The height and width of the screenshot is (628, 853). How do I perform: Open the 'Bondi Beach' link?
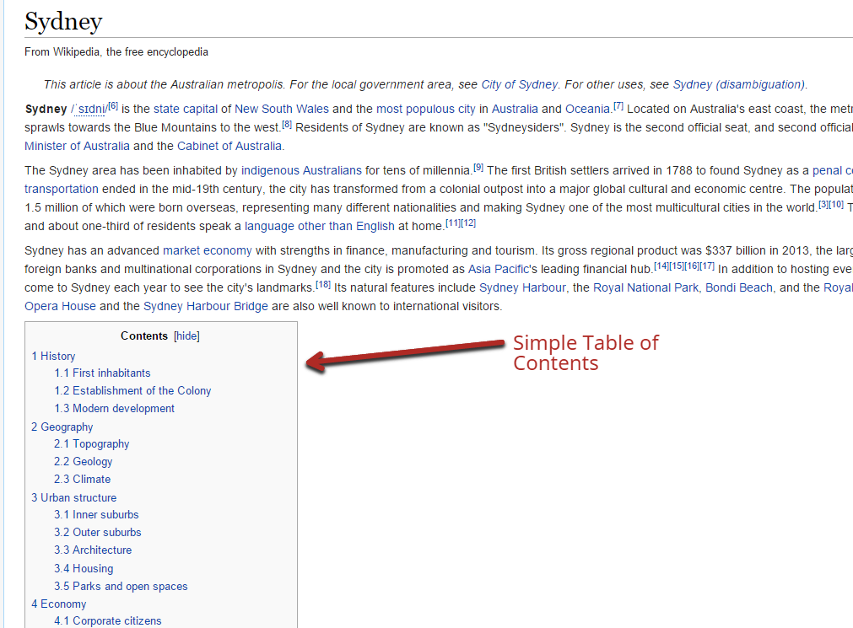point(739,287)
